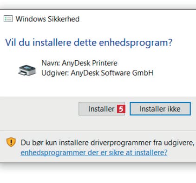Click the Windows Sikkerhed title bar icon

tap(8, 19)
